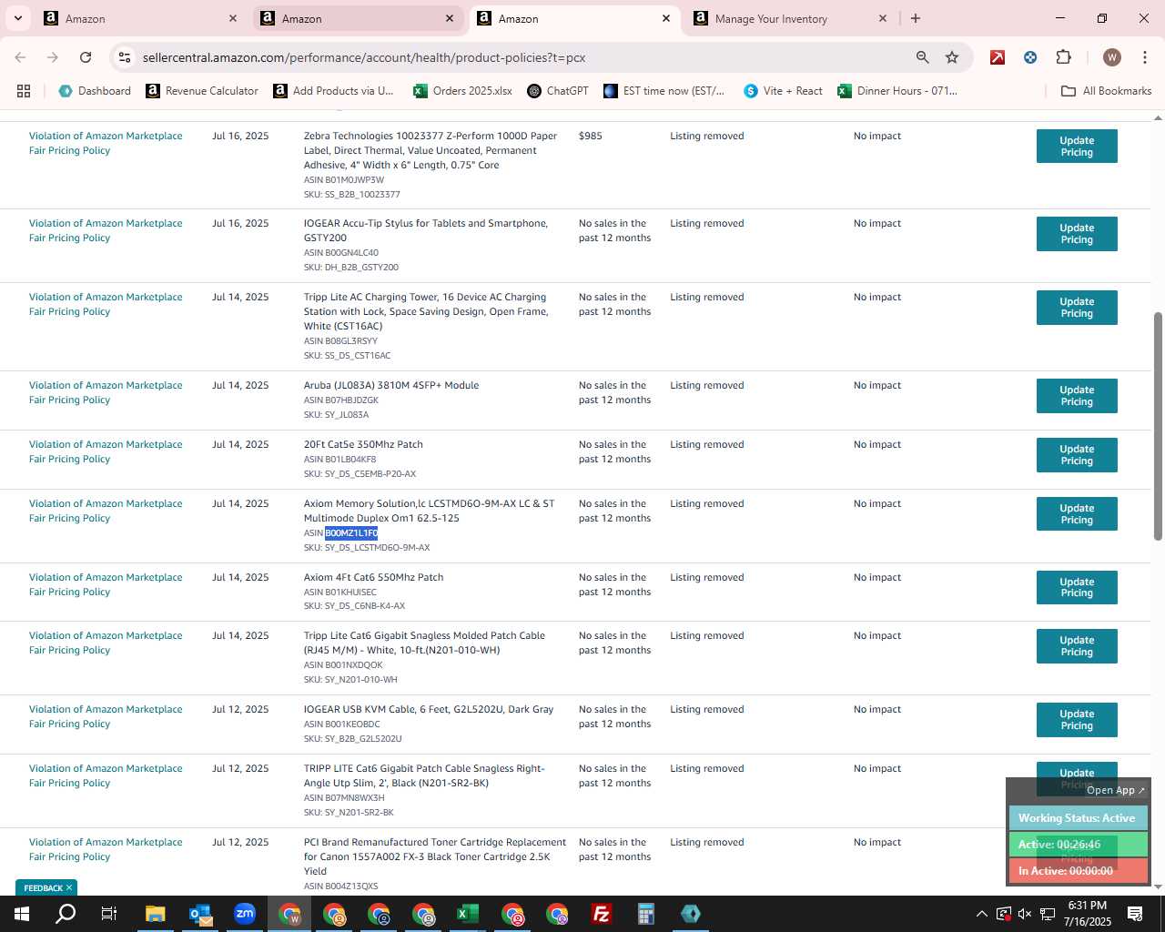Open Dashboard bookmark
Image resolution: width=1165 pixels, height=932 pixels.
tap(95, 91)
